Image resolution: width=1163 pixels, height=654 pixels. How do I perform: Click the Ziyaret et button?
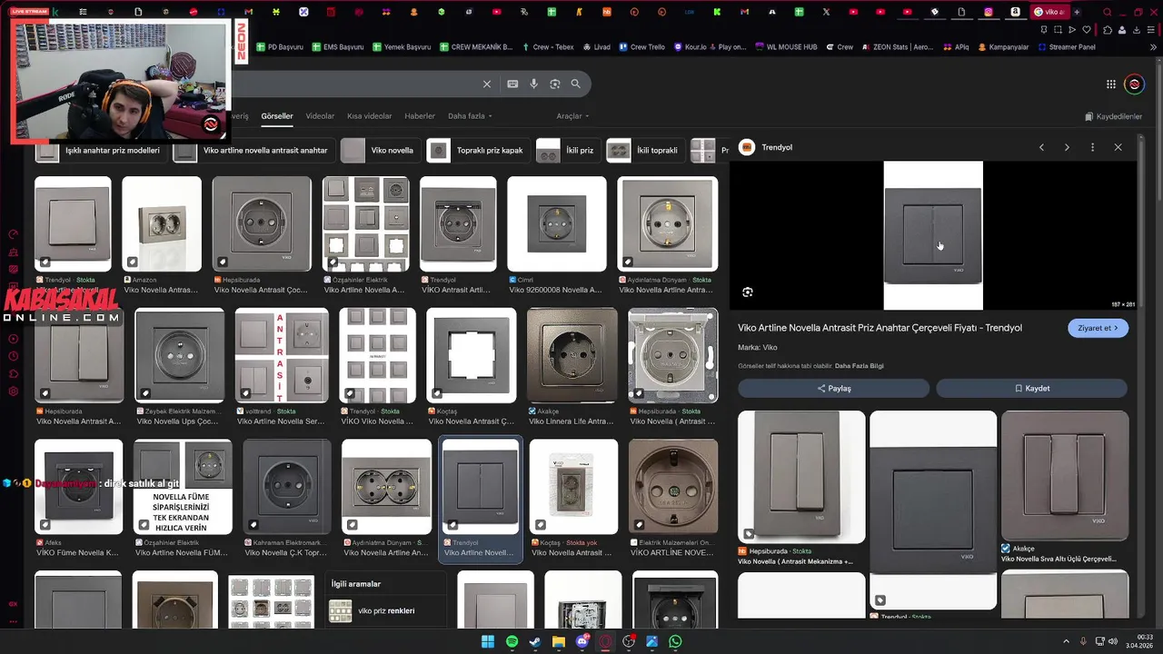pos(1098,328)
